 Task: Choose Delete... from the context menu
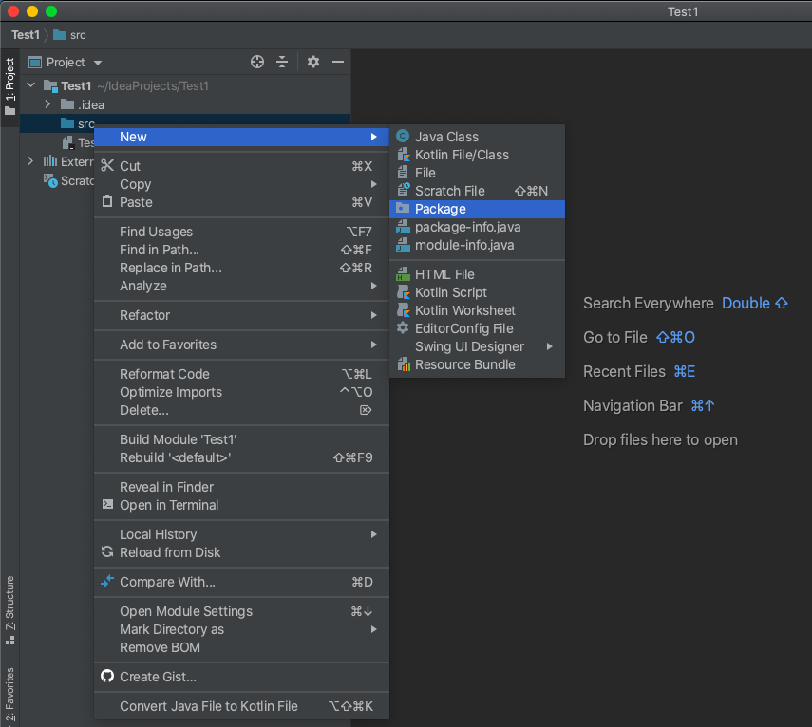tap(241, 410)
